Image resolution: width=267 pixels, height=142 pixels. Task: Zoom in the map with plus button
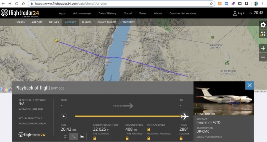[x=263, y=48]
